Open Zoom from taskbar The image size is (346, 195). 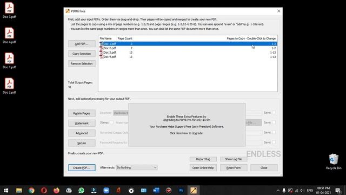click(x=106, y=190)
